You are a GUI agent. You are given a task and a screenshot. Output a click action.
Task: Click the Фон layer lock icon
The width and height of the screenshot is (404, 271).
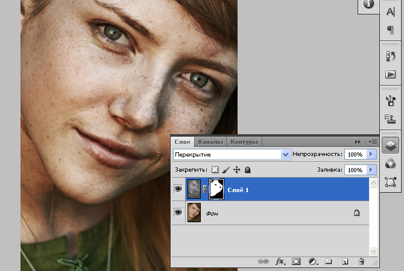(x=356, y=213)
